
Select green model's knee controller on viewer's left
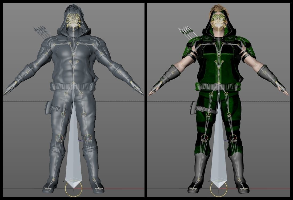tap(204, 138)
